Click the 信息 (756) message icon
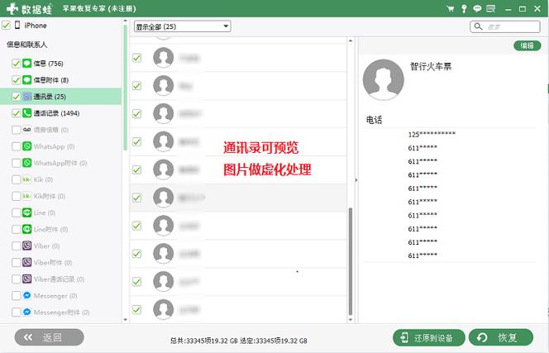The height and width of the screenshot is (353, 549). click(27, 64)
